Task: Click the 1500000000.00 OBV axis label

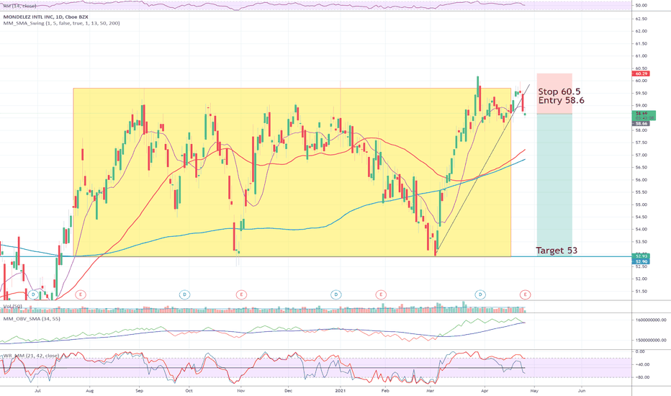Action: click(x=650, y=341)
